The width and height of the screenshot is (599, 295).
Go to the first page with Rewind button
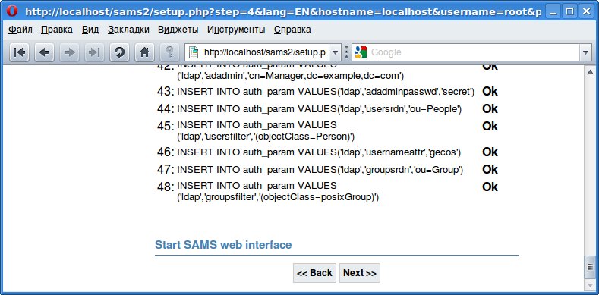click(x=20, y=52)
